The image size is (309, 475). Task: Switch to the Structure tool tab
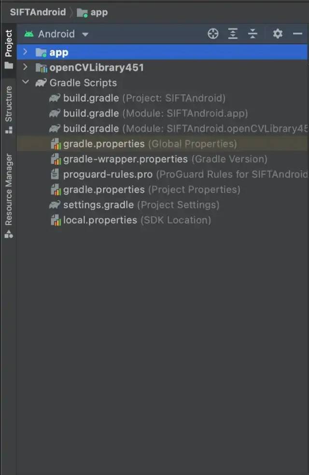coord(9,109)
